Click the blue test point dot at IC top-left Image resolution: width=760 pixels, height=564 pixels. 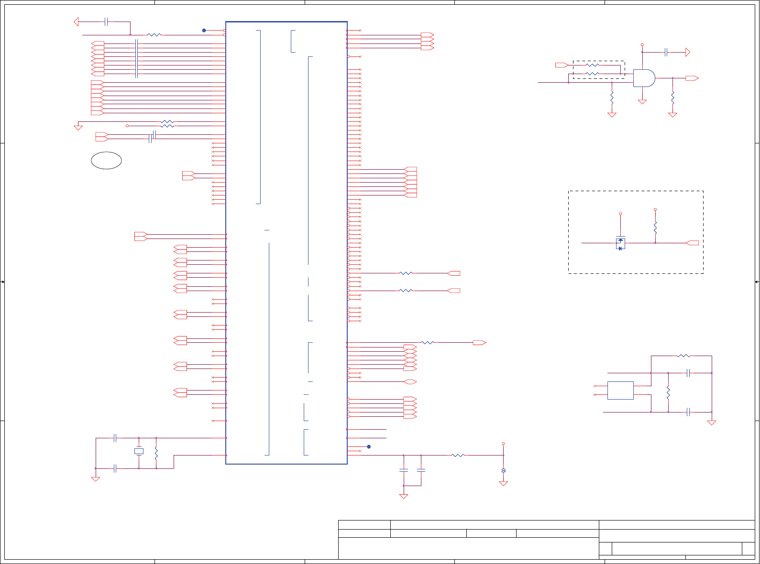click(204, 30)
